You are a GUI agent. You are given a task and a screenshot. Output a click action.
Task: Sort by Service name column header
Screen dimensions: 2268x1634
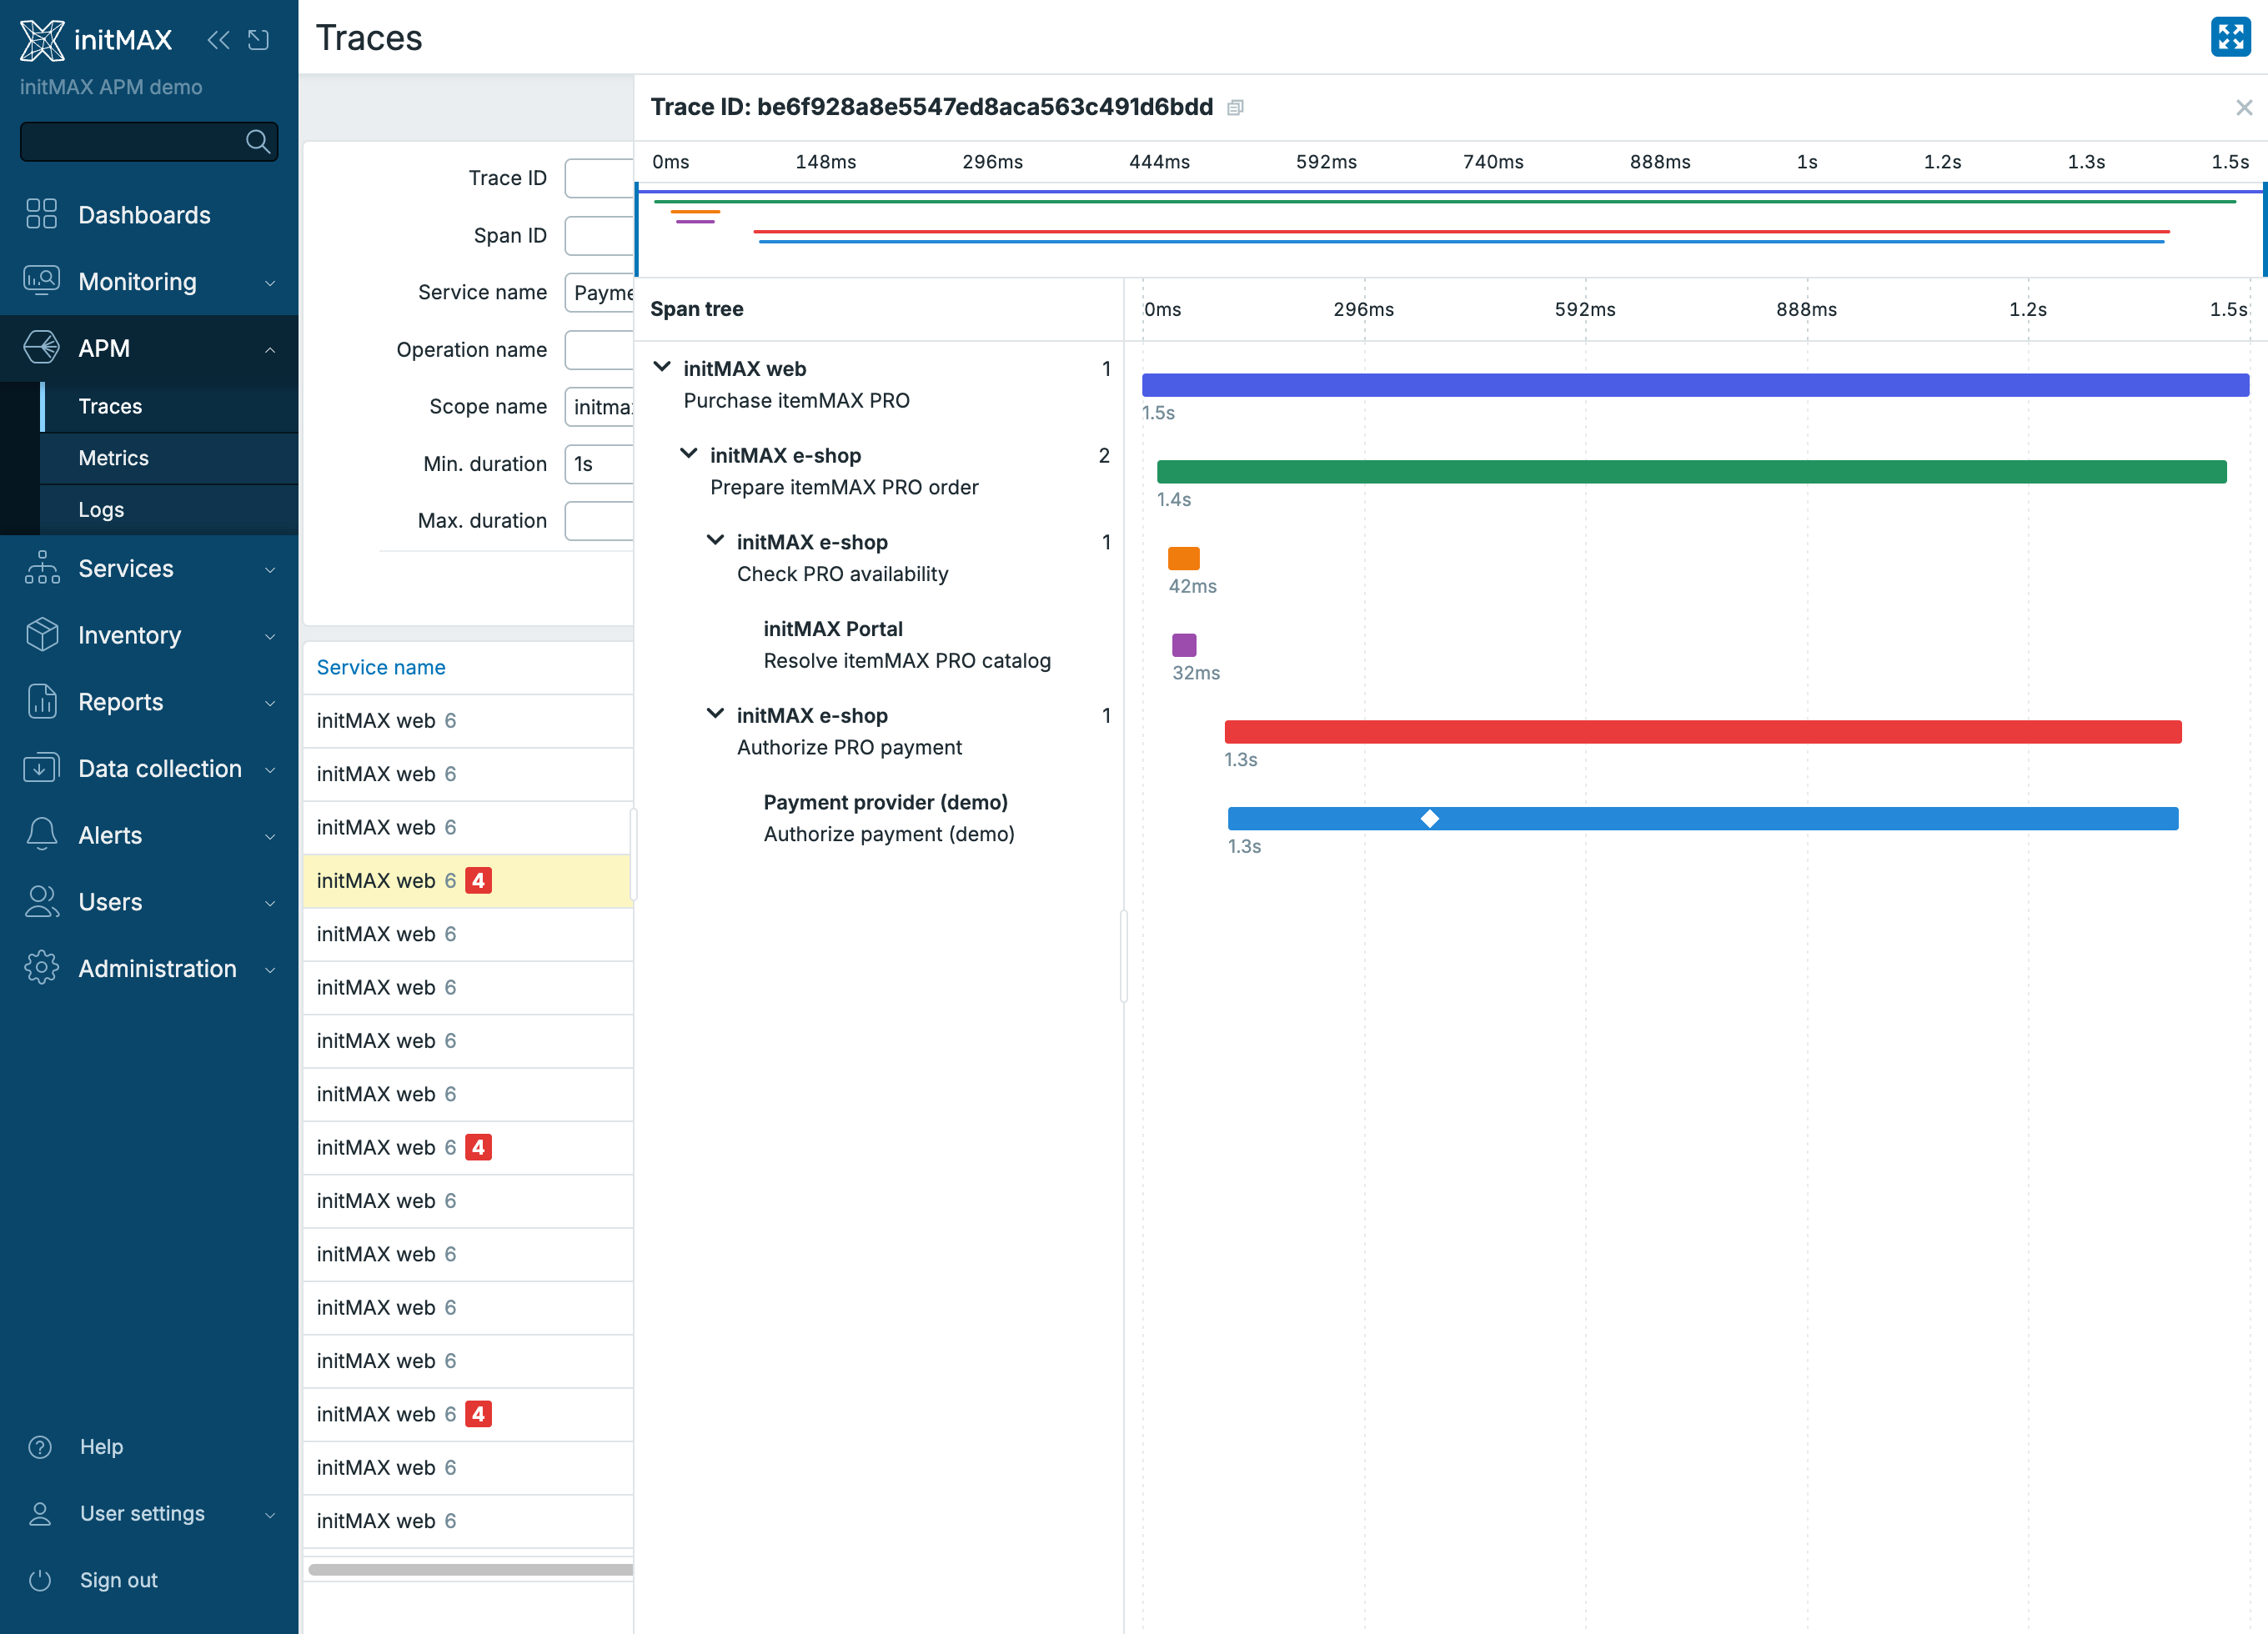coord(381,667)
